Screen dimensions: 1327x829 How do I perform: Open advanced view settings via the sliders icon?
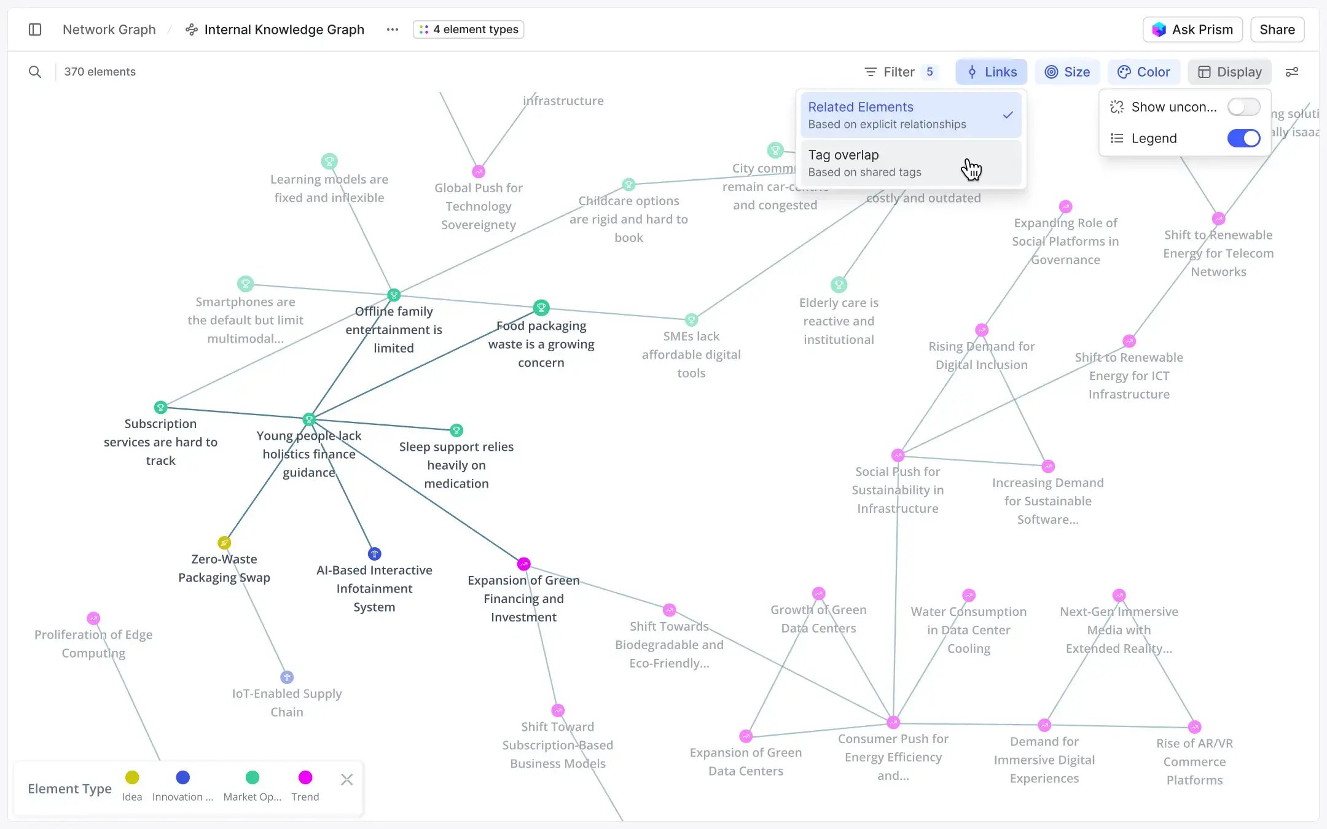(x=1292, y=72)
